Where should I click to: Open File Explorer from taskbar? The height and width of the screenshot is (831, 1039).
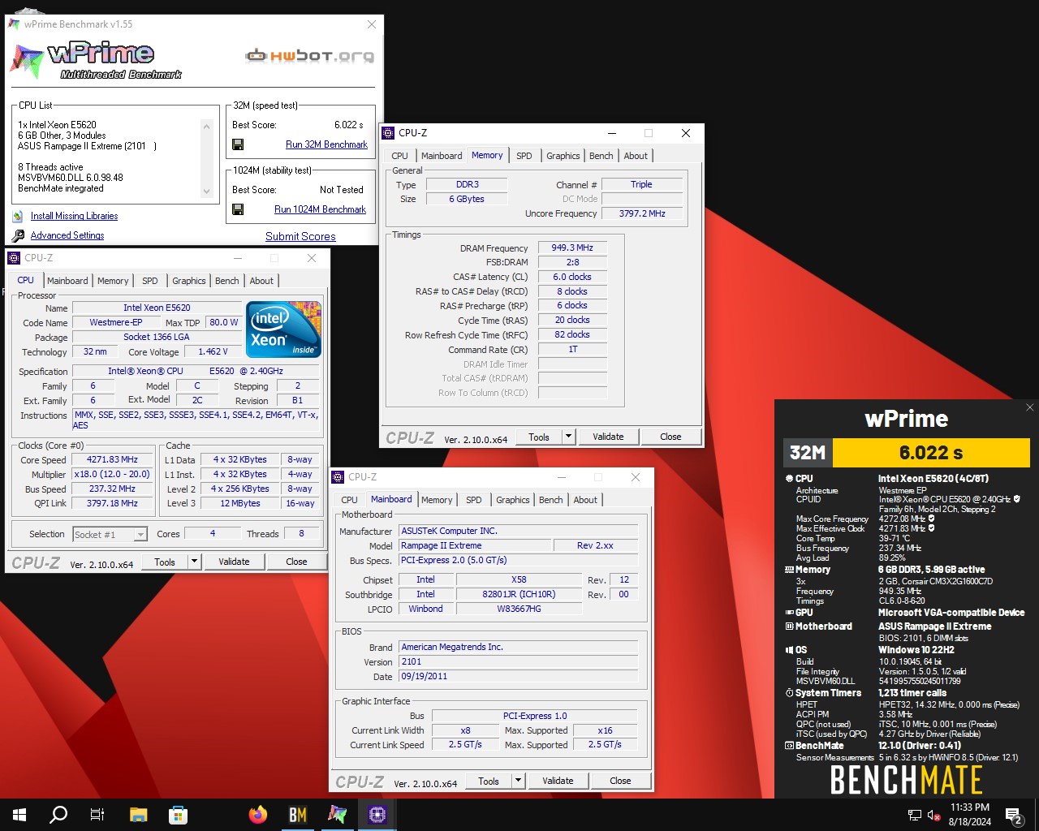[x=138, y=814]
